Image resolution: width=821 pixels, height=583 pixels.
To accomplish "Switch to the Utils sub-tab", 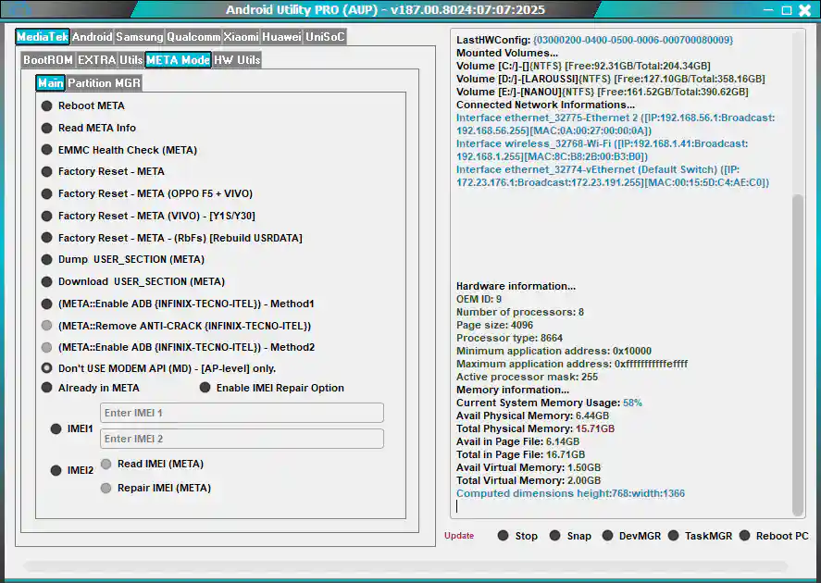I will pos(131,59).
